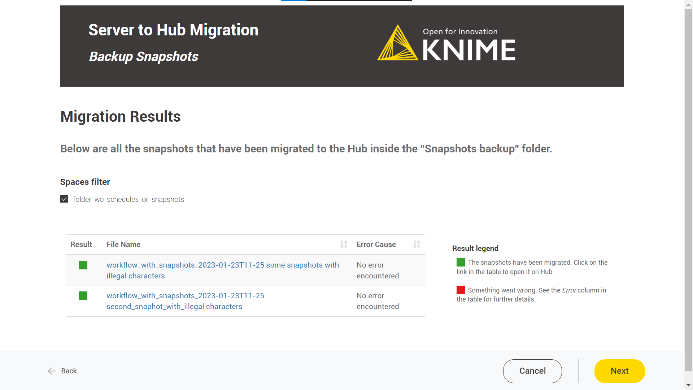The image size is (693, 390).
Task: Click 'The snapshots have been migrated' legend text
Action: [532, 267]
